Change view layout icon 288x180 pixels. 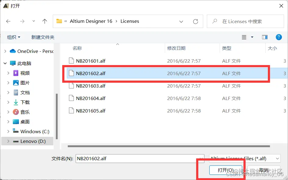pos(244,37)
